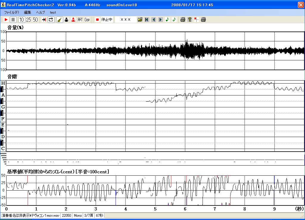Switch to Cep analysis mode
Screen dimensions: 305x220
(87, 20)
